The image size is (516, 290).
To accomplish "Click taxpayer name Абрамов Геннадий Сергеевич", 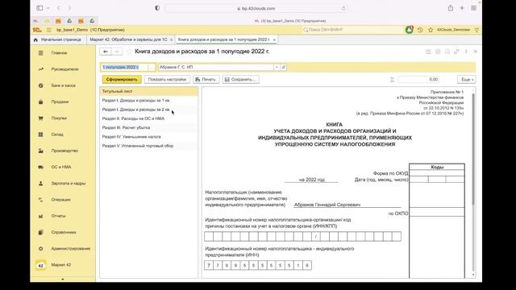I will [327, 205].
